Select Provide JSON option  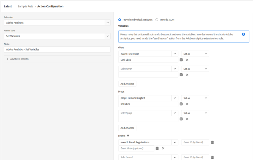[157, 20]
